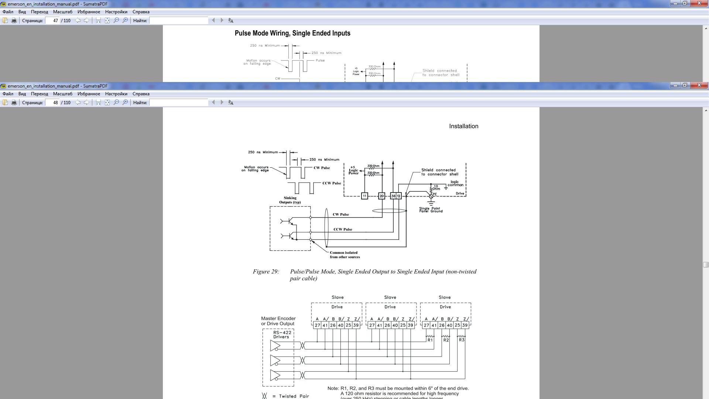
Task: Go to next page in page 48 window
Action: click(x=86, y=102)
